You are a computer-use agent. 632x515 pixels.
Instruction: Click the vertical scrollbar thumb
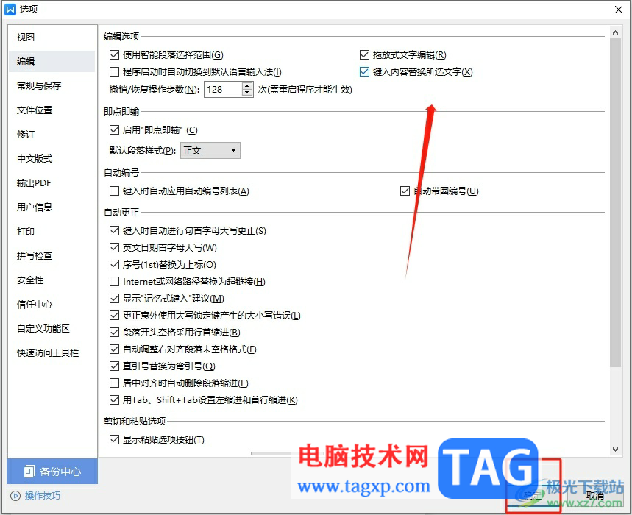[x=615, y=203]
